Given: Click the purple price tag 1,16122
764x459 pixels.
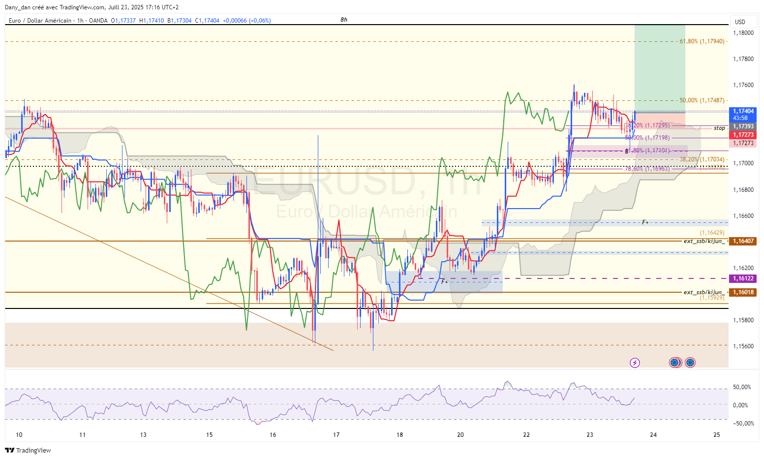Looking at the screenshot, I should point(743,278).
